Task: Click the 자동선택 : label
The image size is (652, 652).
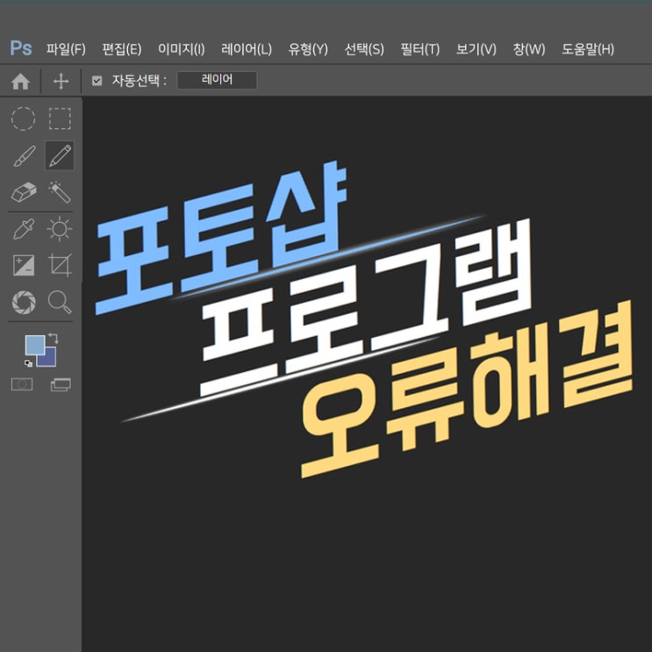Action: (140, 80)
